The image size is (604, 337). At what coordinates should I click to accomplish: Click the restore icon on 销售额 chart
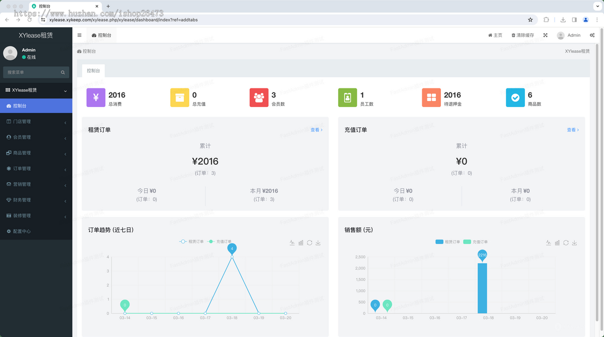pyautogui.click(x=566, y=243)
